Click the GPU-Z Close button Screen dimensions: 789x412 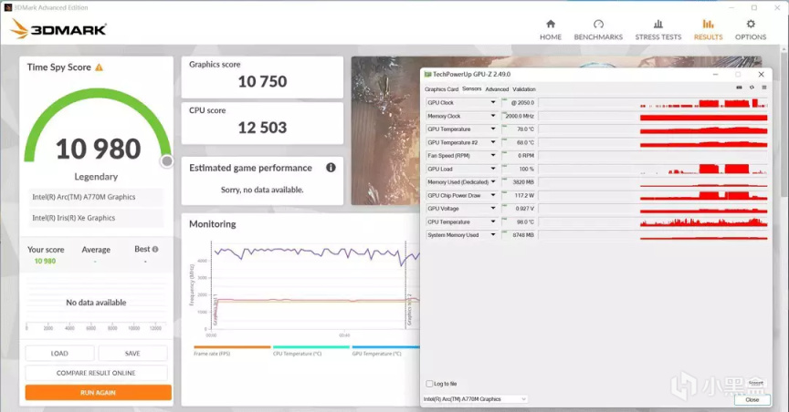752,400
